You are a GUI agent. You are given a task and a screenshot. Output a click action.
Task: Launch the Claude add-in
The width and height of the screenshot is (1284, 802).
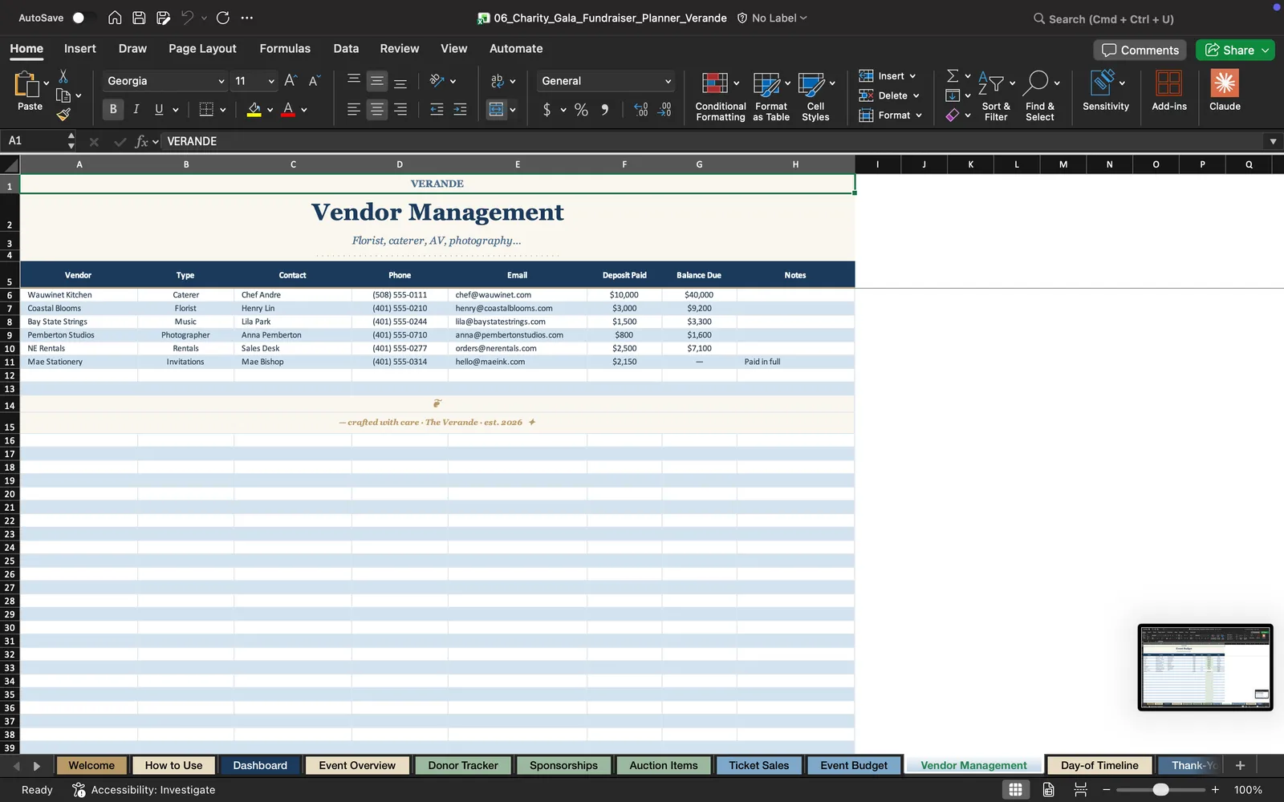click(1225, 91)
